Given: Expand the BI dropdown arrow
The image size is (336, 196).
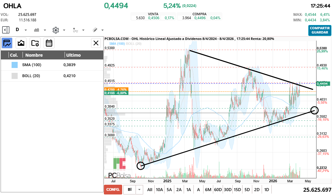Looking at the screenshot, I should tap(139, 190).
